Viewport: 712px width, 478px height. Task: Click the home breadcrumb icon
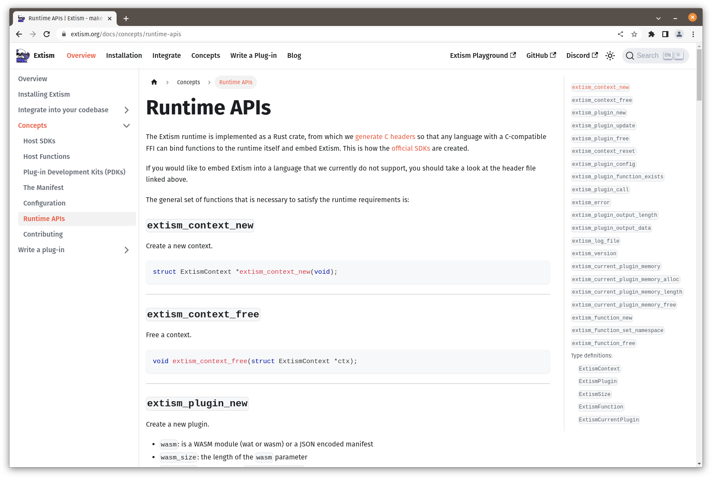(x=154, y=82)
